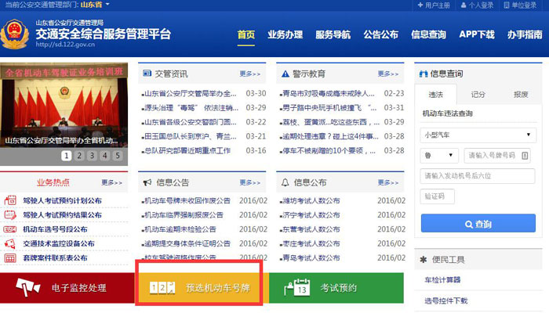549x313 pixels.
Task: Open news 总队研究部署近期重点工作
Action: 187,150
